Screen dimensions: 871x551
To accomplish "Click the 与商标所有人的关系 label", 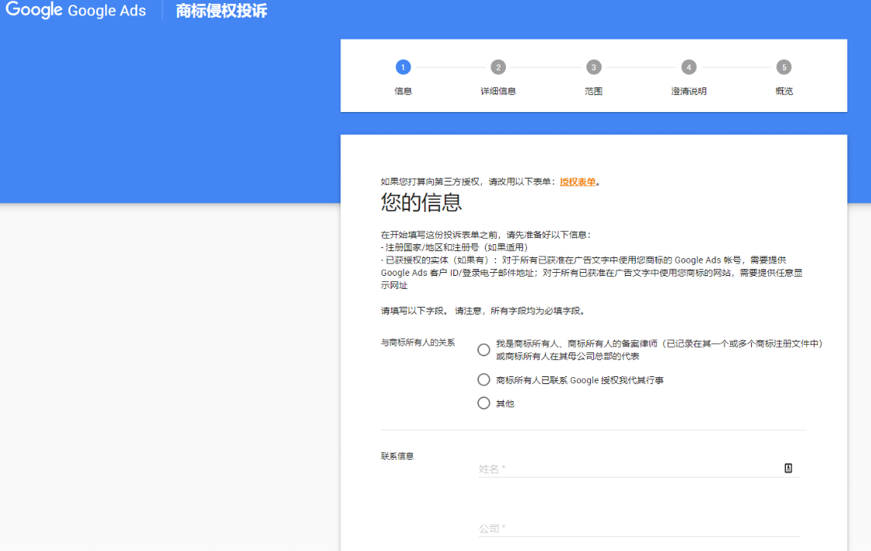I will tap(418, 342).
